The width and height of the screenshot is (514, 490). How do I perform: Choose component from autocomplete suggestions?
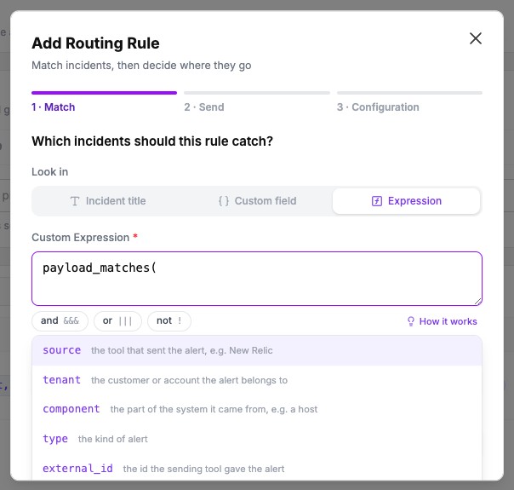tap(257, 409)
